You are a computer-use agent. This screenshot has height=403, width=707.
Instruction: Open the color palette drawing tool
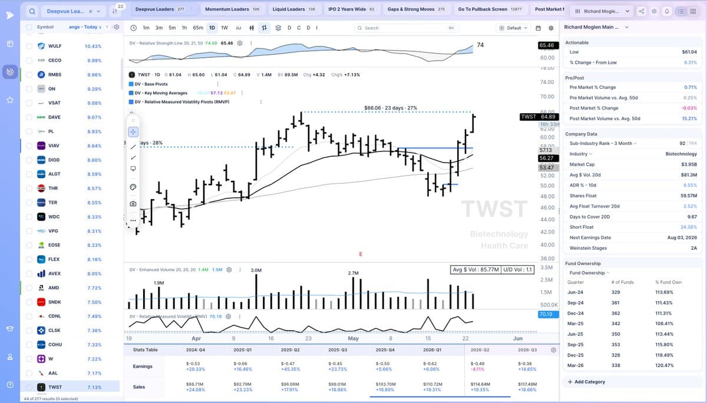[x=133, y=187]
